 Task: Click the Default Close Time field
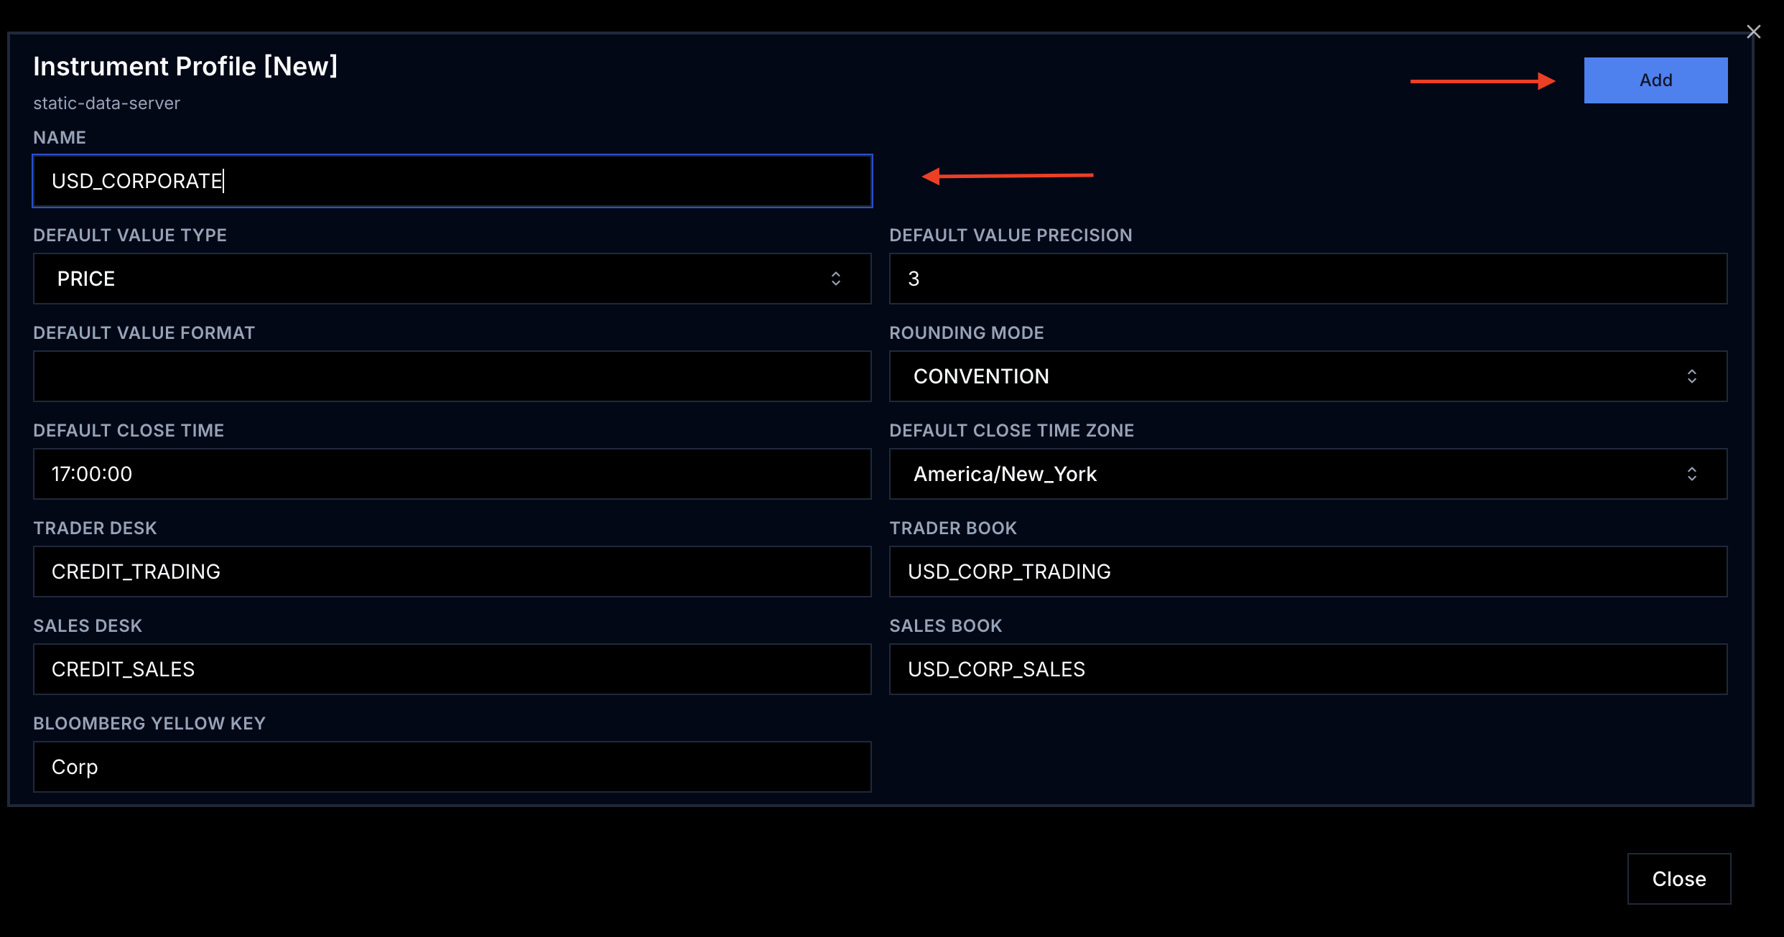[x=452, y=474]
